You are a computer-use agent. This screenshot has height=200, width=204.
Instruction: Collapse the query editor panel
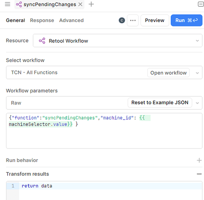click(x=201, y=4)
